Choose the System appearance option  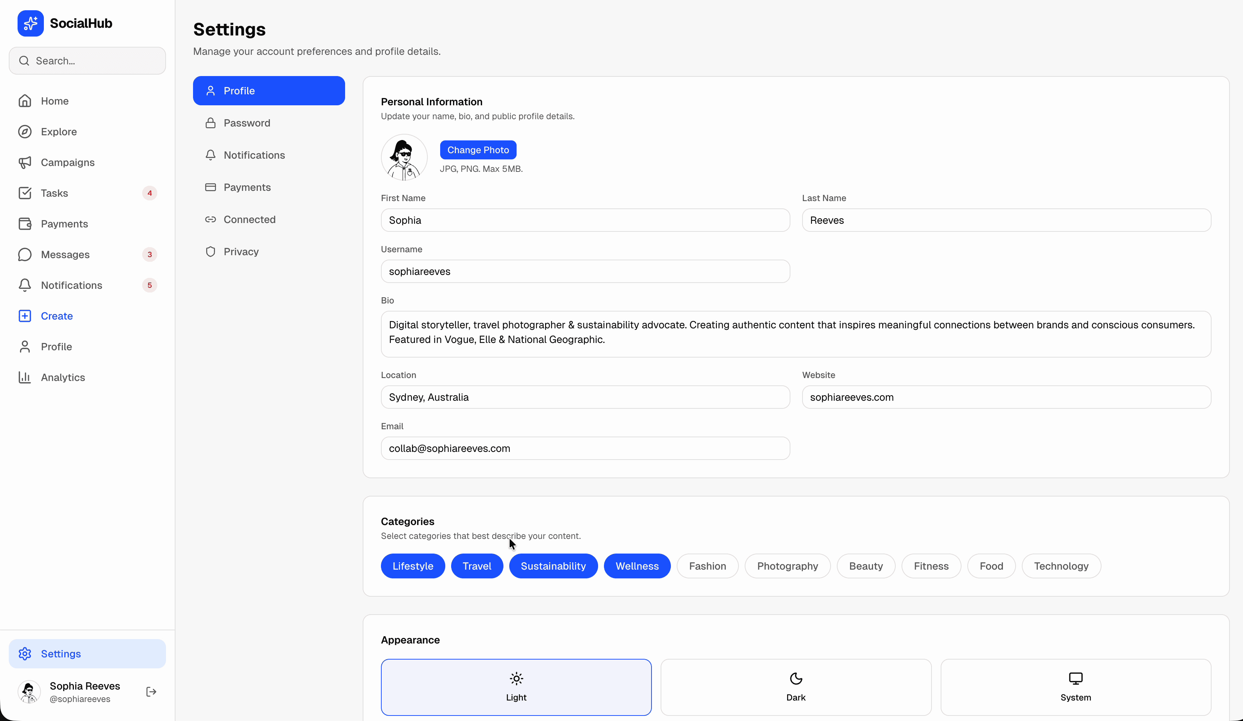(x=1075, y=687)
